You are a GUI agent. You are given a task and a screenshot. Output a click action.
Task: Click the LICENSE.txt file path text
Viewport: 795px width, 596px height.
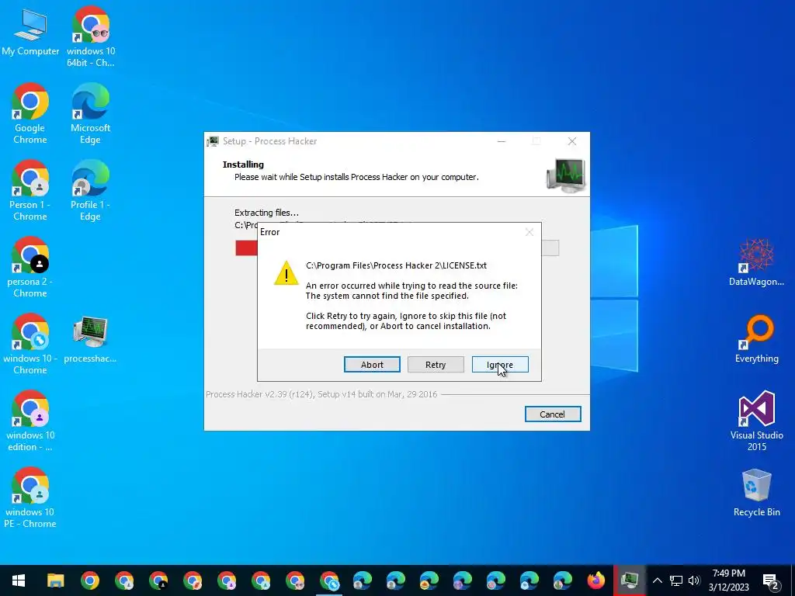click(396, 265)
